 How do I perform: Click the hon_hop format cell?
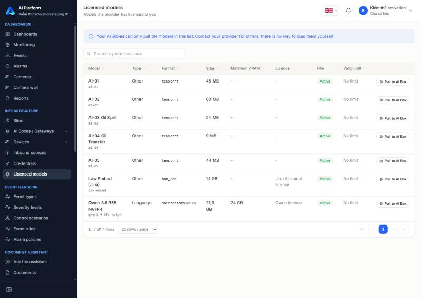point(169,179)
